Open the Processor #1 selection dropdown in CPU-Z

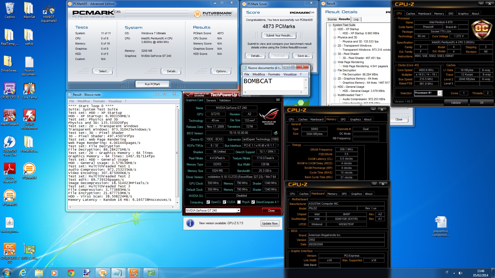[x=440, y=93]
